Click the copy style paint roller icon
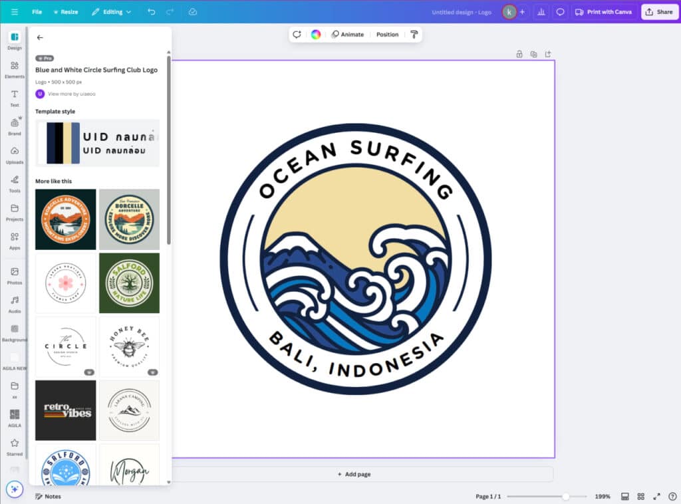 click(x=414, y=35)
